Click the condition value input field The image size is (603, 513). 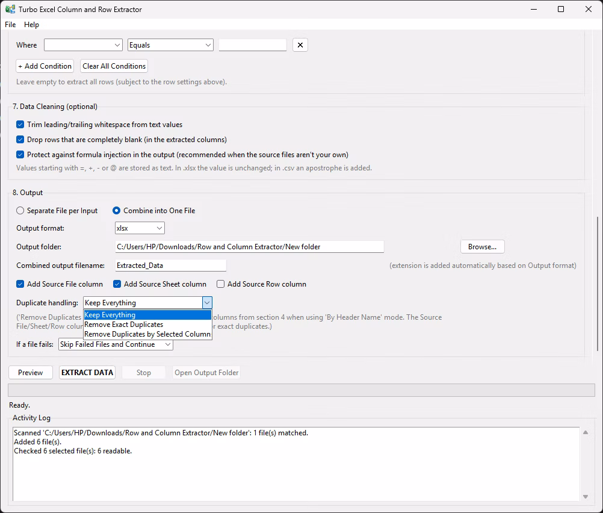point(253,45)
